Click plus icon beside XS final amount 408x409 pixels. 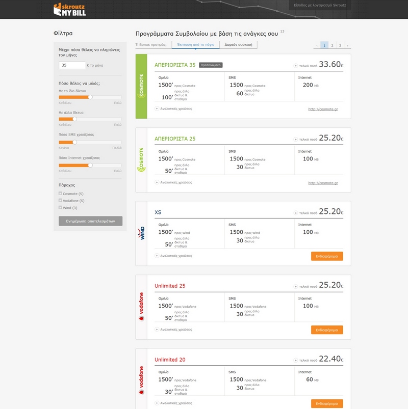tap(296, 213)
